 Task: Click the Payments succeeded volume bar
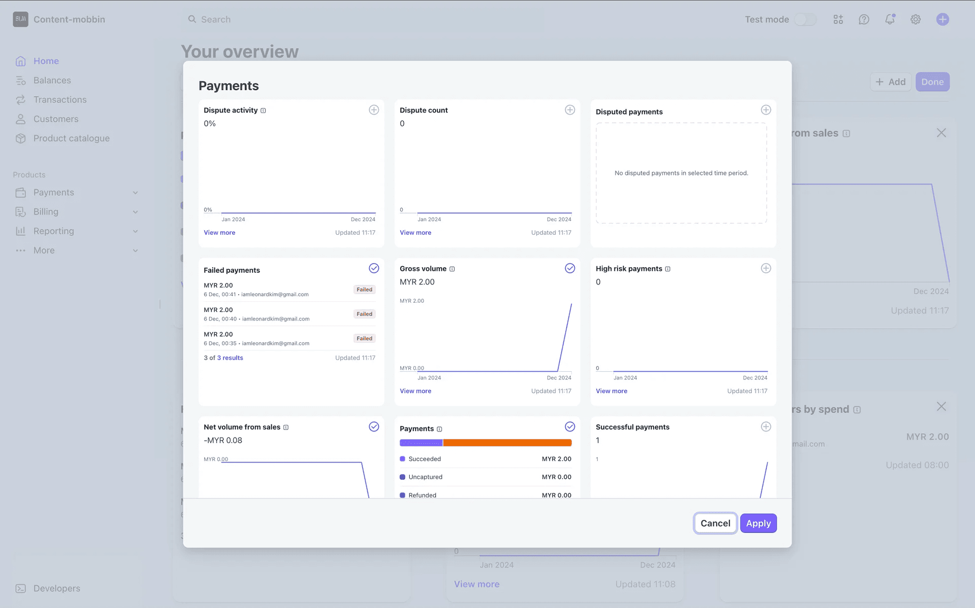tap(421, 443)
